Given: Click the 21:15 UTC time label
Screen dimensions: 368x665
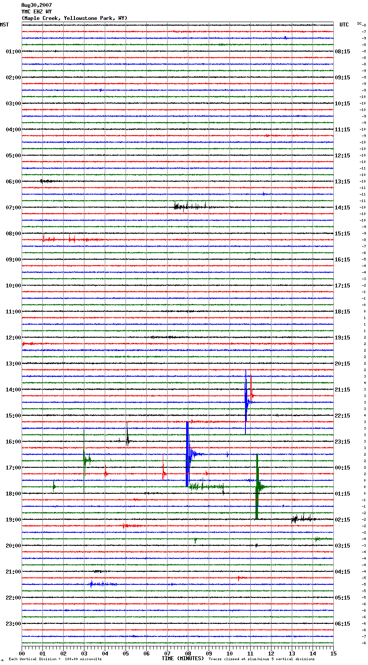Looking at the screenshot, I should (x=342, y=390).
